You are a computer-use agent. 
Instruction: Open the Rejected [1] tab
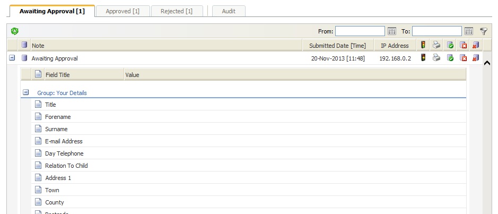point(177,11)
